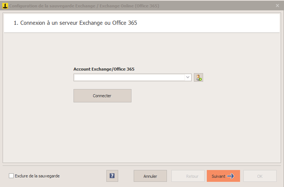This screenshot has height=187, width=284.
Task: Click the empty panel below Connecter
Action: pyautogui.click(x=142, y=132)
